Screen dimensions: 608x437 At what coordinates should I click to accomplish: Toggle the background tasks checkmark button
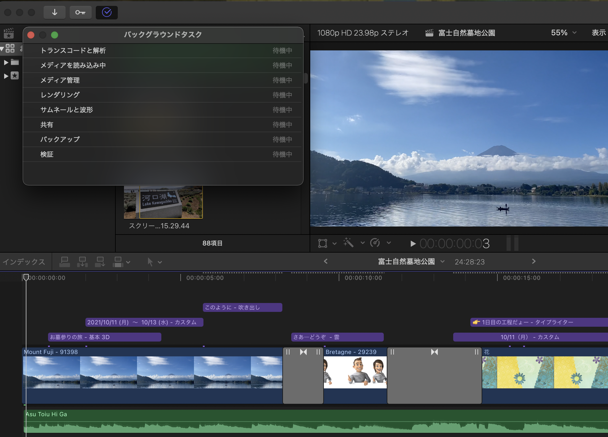tap(106, 12)
